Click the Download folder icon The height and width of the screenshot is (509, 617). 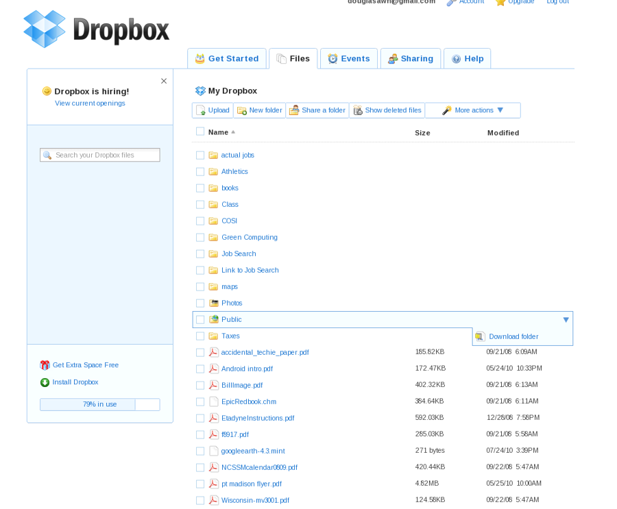click(x=480, y=337)
